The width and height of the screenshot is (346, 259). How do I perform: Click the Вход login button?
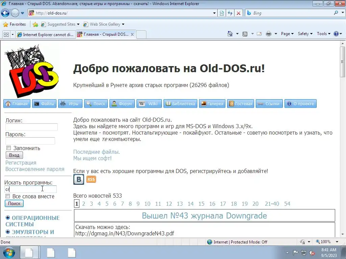(x=14, y=155)
